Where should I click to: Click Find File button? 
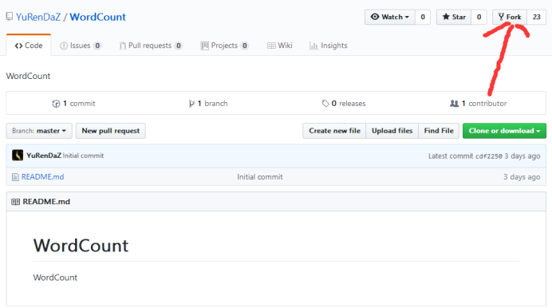coord(439,131)
